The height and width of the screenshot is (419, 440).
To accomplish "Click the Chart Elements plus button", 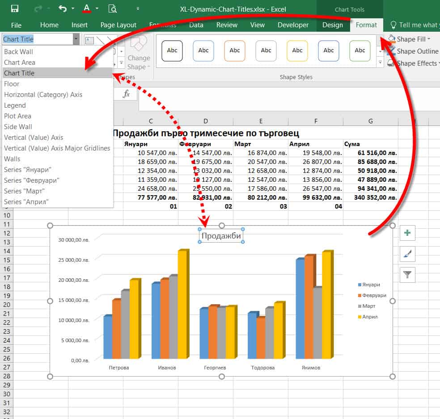I will click(x=407, y=233).
